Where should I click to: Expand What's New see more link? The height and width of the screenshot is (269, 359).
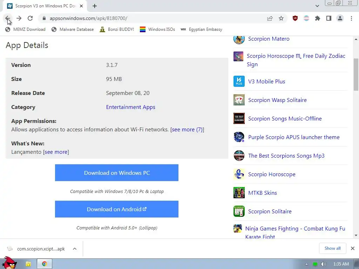(56, 152)
